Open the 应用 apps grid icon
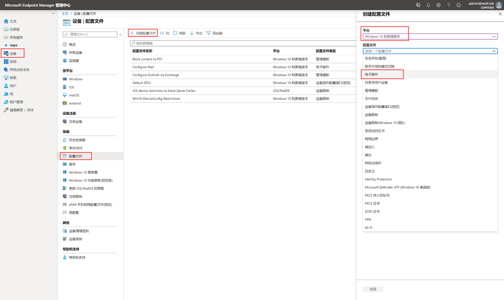504x300 pixels. [6, 61]
